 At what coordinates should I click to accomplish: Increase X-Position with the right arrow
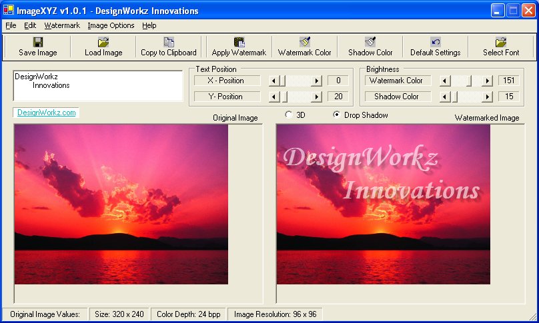316,81
